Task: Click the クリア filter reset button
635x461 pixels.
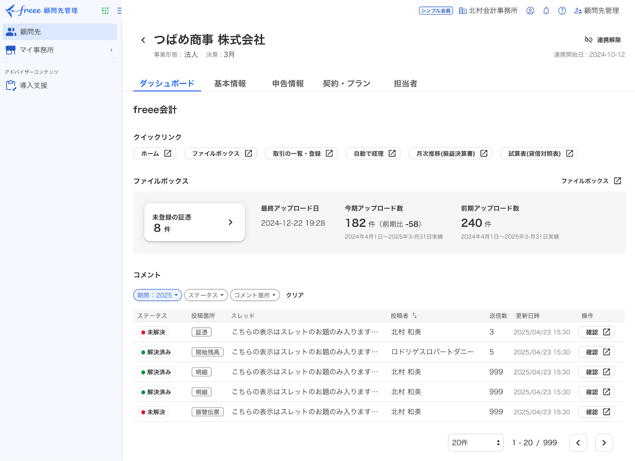Action: 295,295
